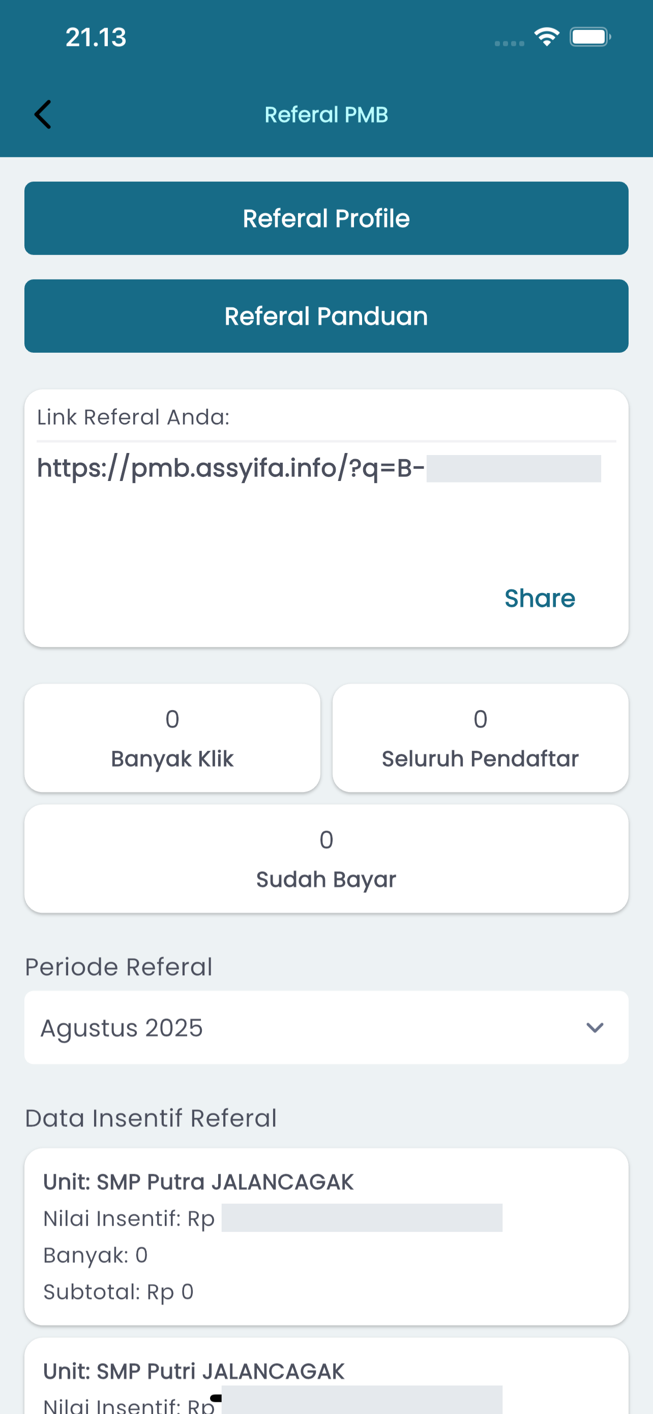Viewport: 653px width, 1414px height.
Task: Open Referal Profile
Action: click(326, 218)
